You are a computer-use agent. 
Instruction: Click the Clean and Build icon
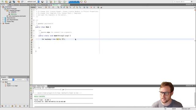pyautogui.click(x=51, y=2)
